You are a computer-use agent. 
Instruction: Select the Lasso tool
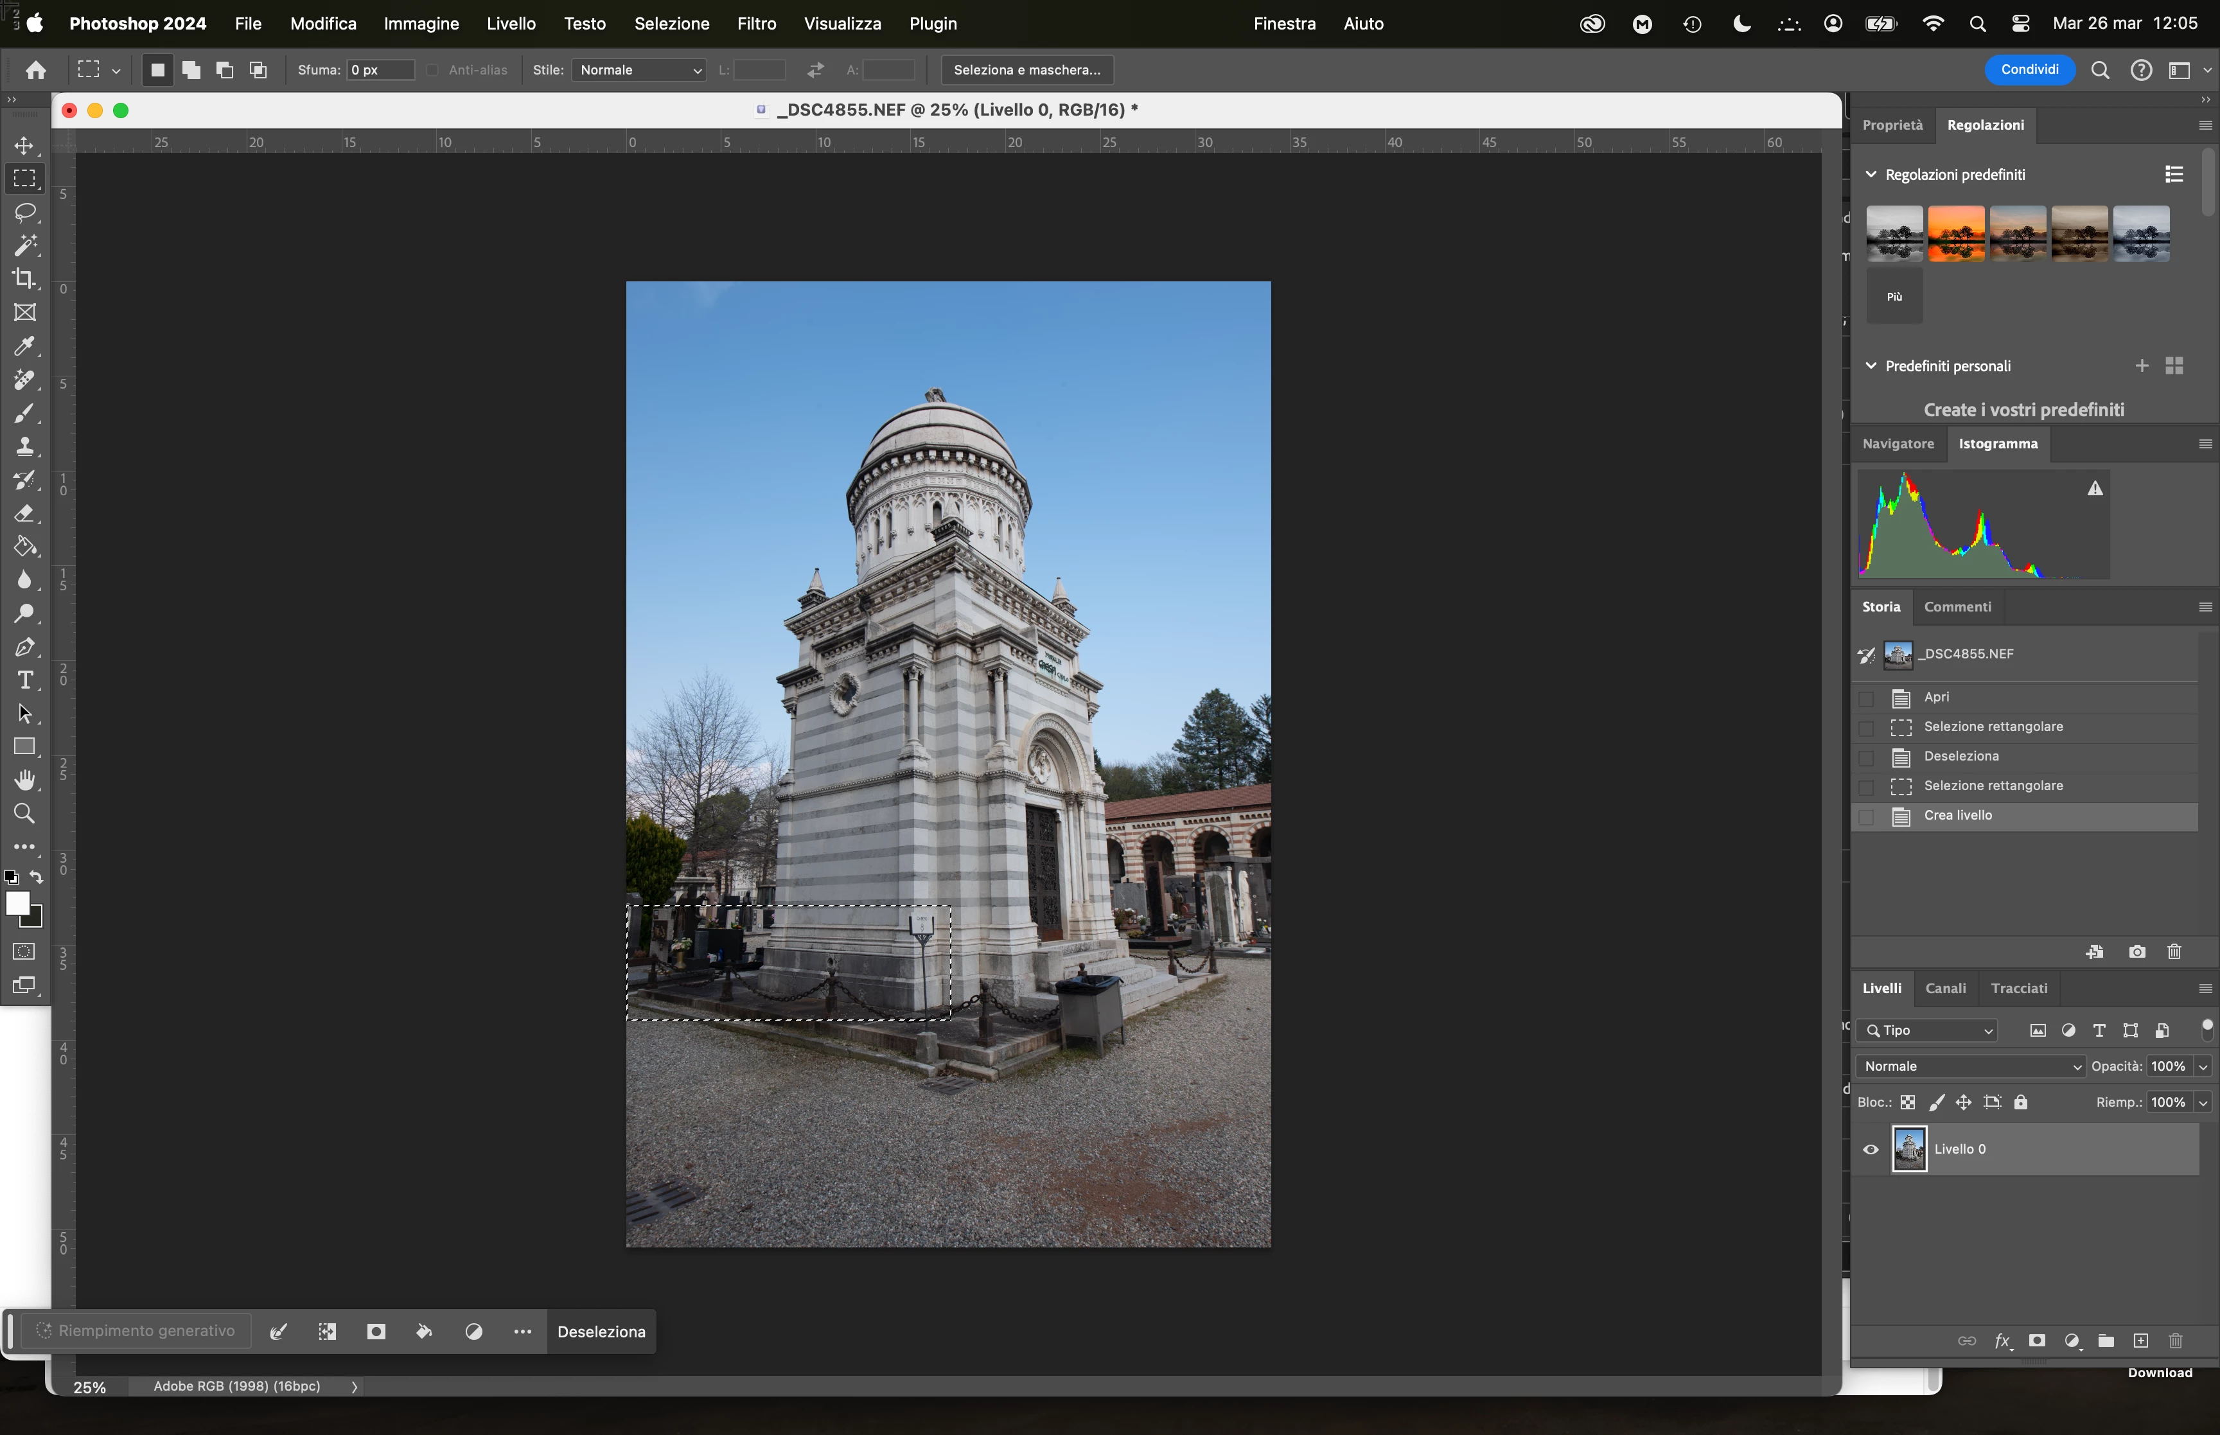[25, 213]
